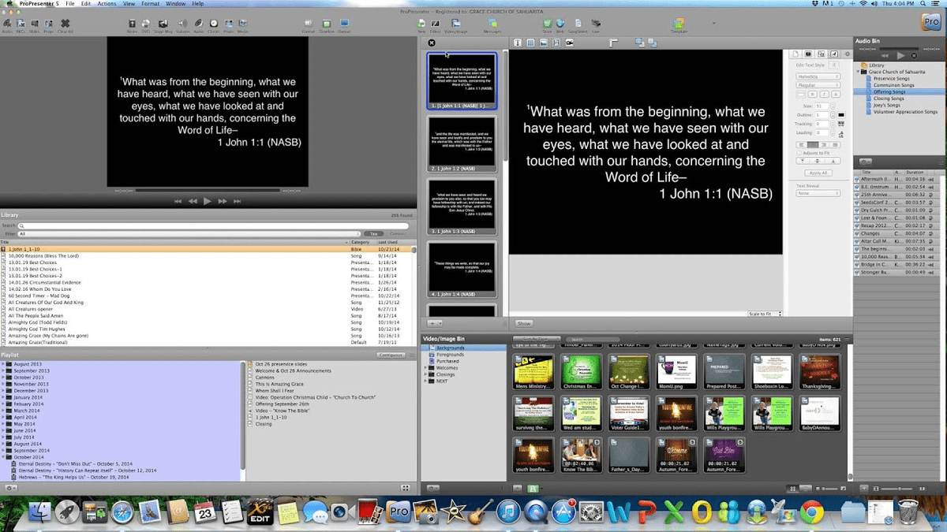Open SongSelect from the toolbar
This screenshot has width=947, height=532.
(x=578, y=24)
